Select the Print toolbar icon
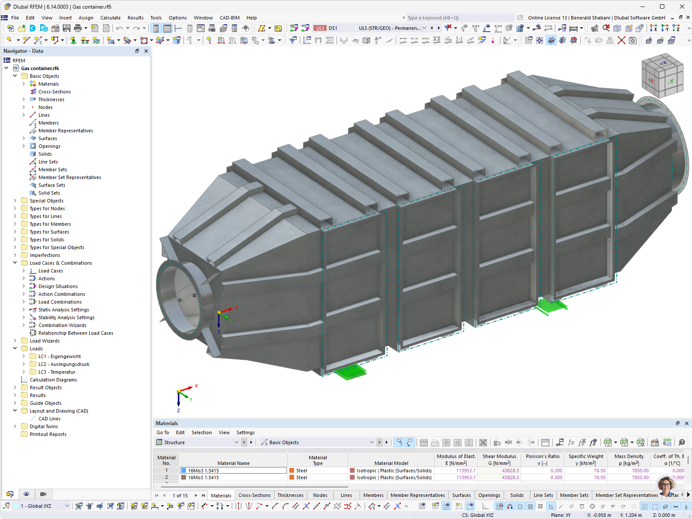692x519 pixels. pos(78,28)
